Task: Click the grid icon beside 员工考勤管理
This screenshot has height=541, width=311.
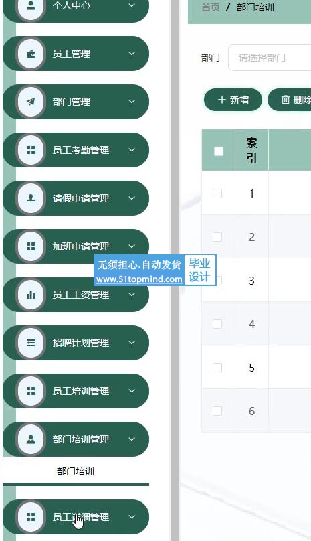Action: 31,150
